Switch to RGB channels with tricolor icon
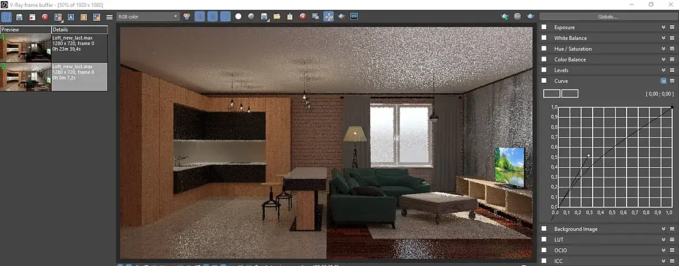The width and height of the screenshot is (679, 266). (x=186, y=17)
